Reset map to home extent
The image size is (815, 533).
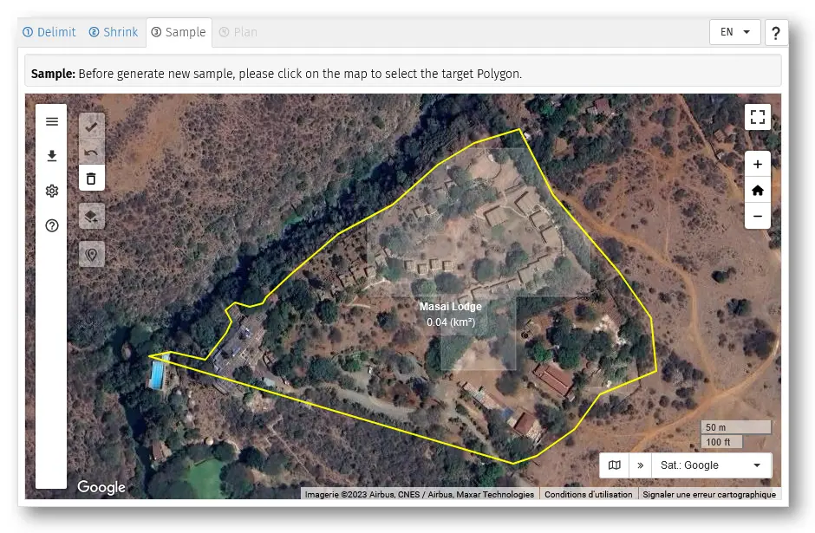[x=757, y=190]
